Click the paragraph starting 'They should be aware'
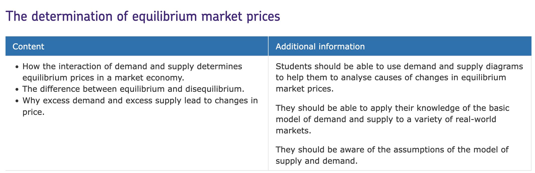Image resolution: width=535 pixels, height=173 pixels. point(392,155)
